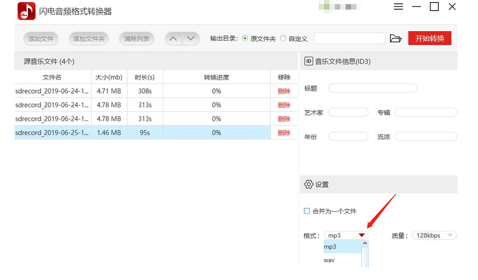Click the ID3 music info icon
The height and width of the screenshot is (280, 478).
pos(309,61)
